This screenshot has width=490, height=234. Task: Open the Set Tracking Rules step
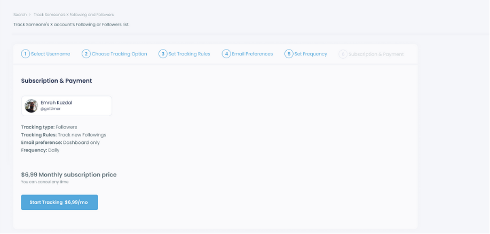point(189,54)
